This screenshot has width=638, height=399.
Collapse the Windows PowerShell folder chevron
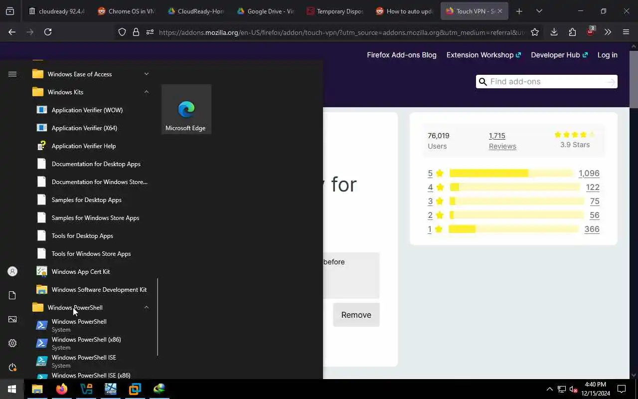pyautogui.click(x=147, y=307)
